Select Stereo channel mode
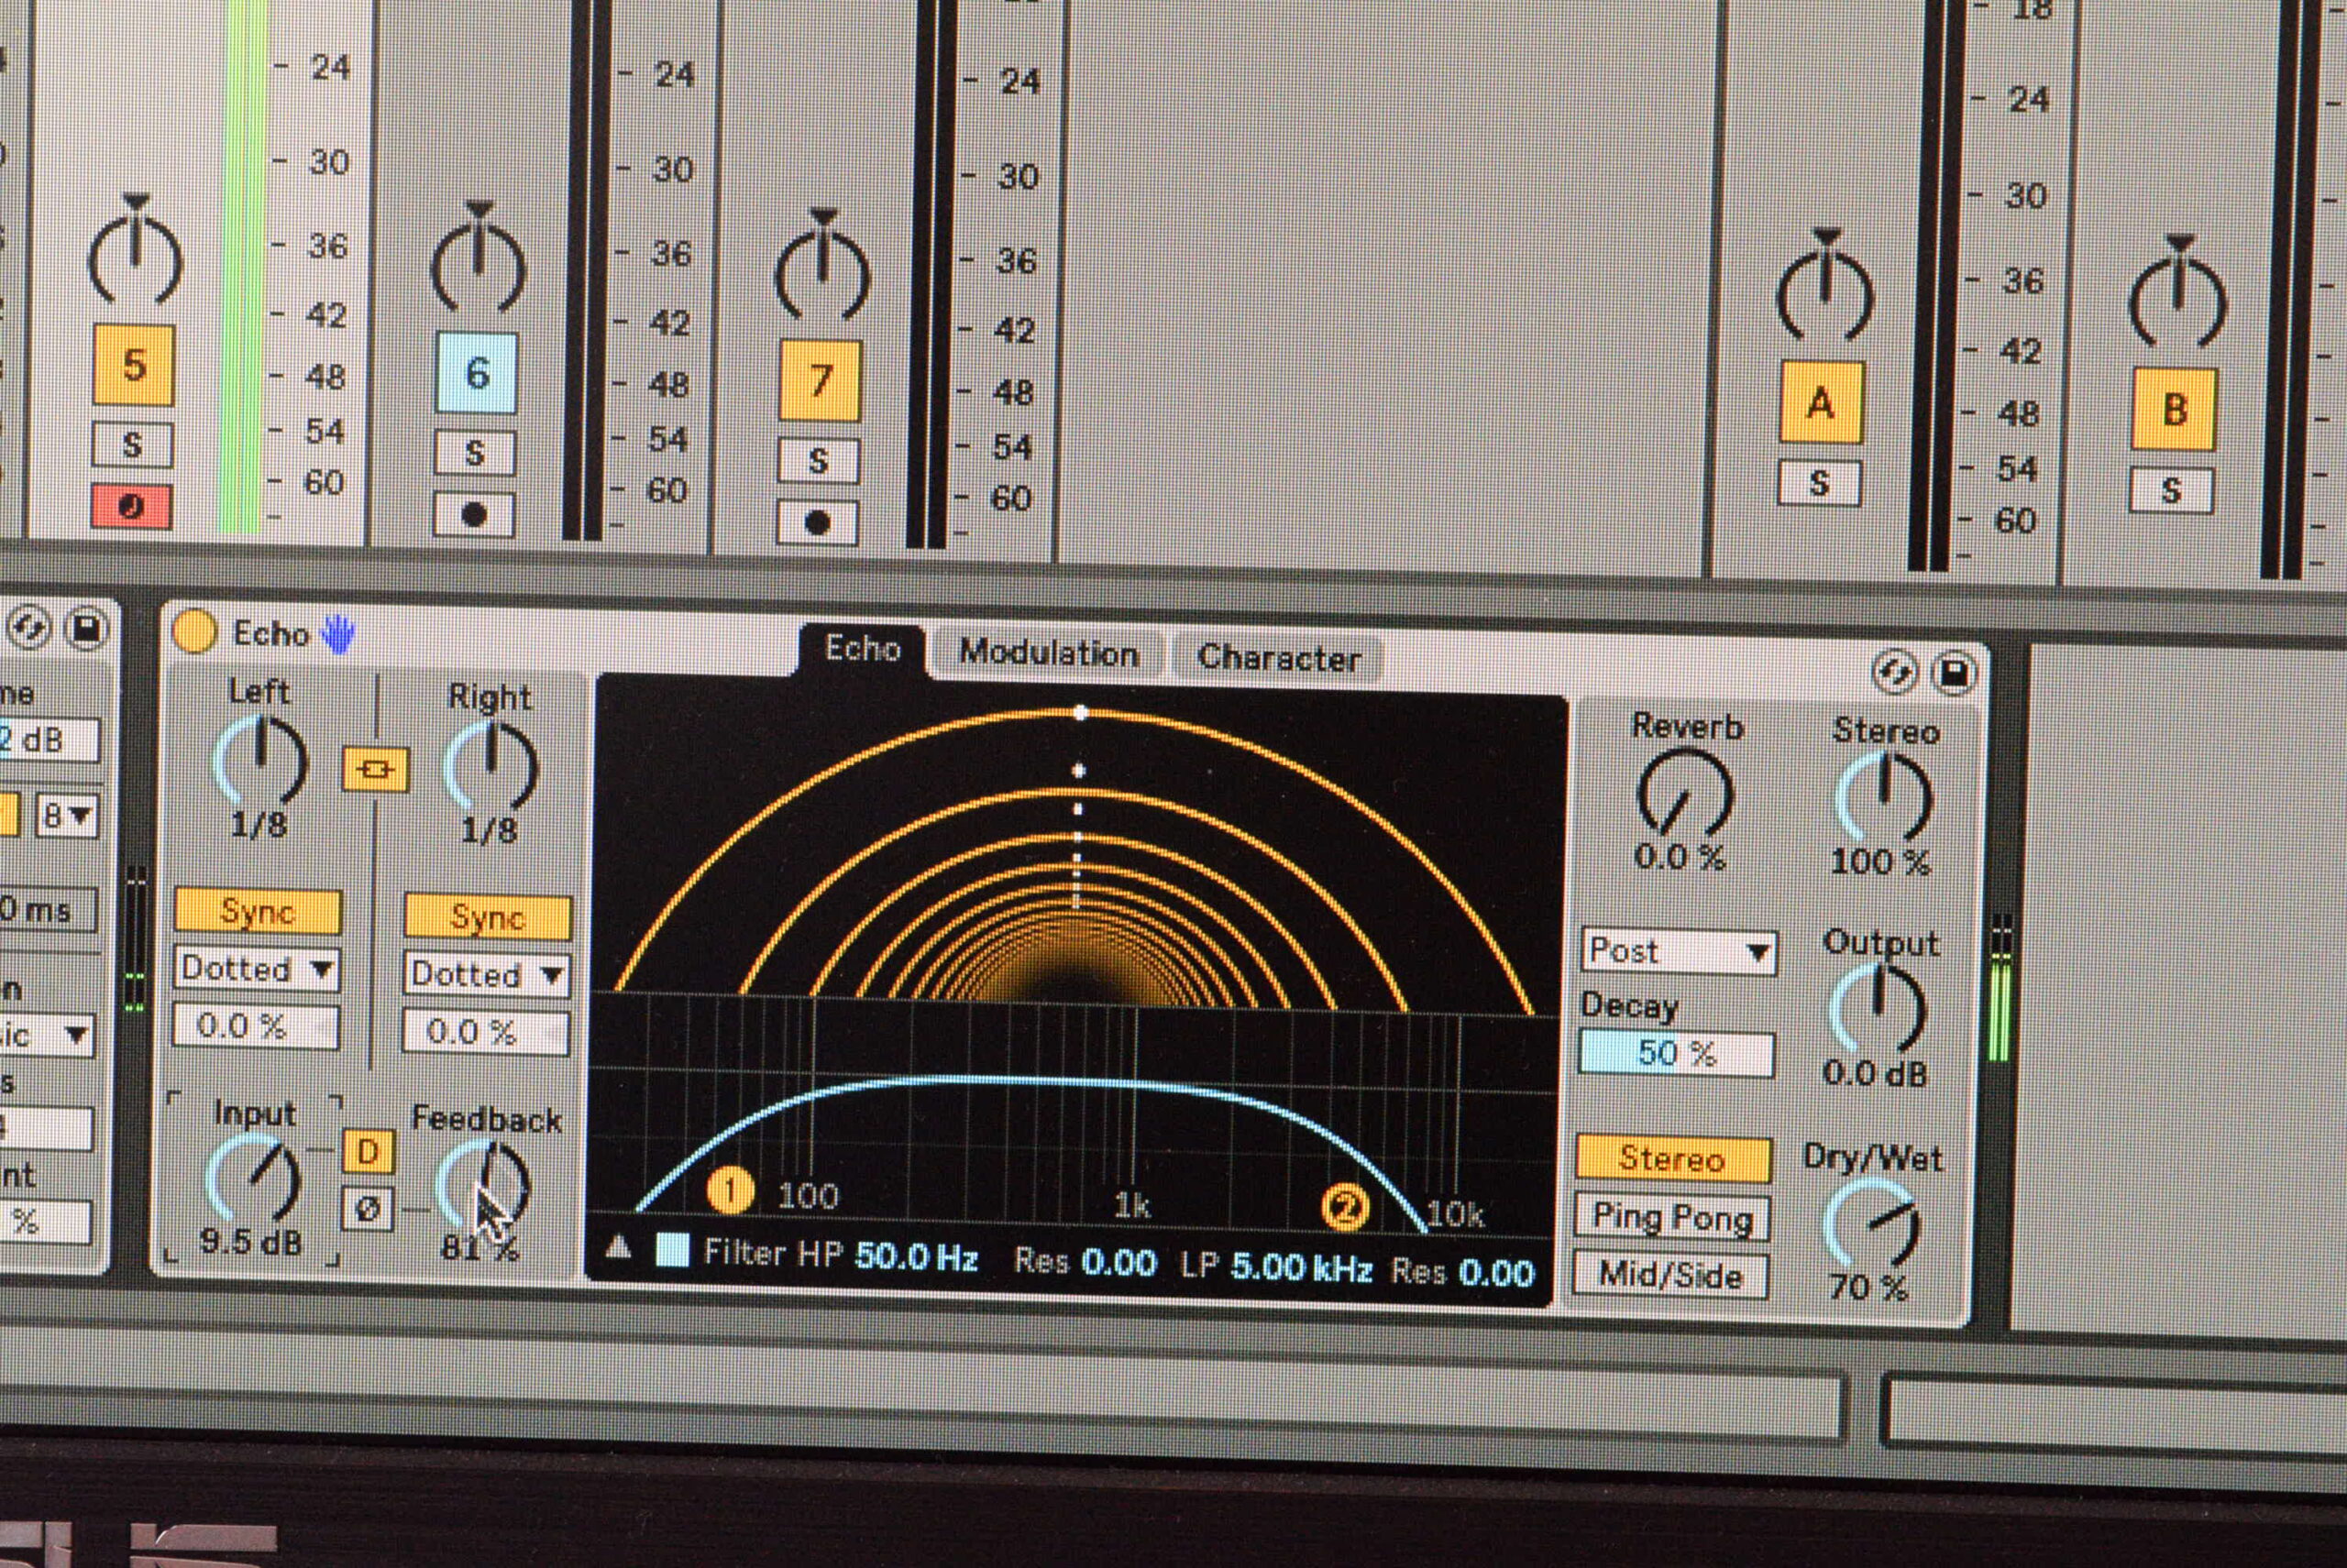 click(1673, 1159)
